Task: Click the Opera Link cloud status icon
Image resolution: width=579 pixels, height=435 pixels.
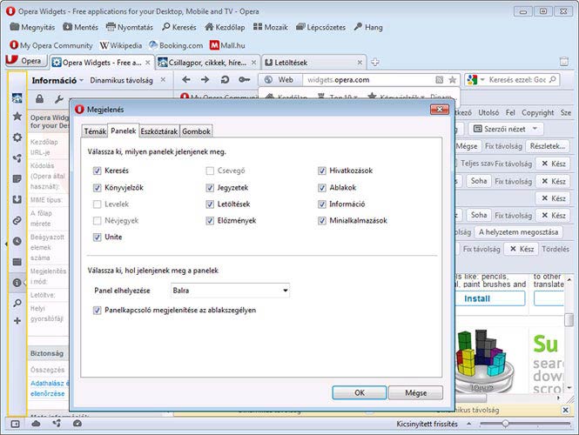Action: coord(37,424)
